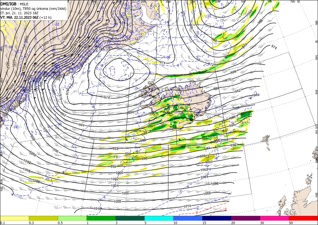The height and width of the screenshot is (225, 318).
Task: Click the yellow 0.1–0.3 legend swatch
Action: pyautogui.click(x=14, y=218)
